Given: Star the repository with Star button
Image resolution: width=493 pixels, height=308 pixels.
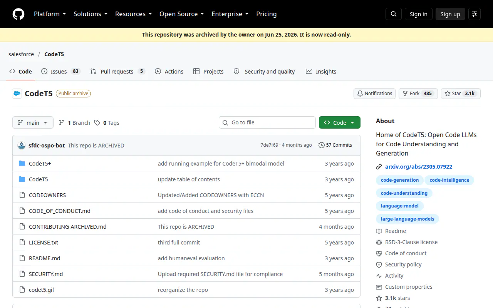Looking at the screenshot, I should (x=461, y=94).
